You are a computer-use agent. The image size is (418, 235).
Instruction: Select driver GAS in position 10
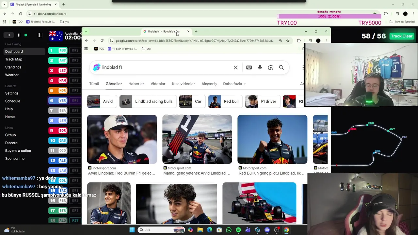tap(58, 140)
